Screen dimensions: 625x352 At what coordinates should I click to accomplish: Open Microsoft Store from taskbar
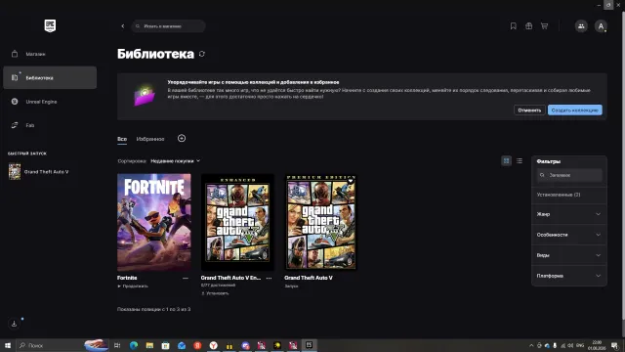pos(165,345)
